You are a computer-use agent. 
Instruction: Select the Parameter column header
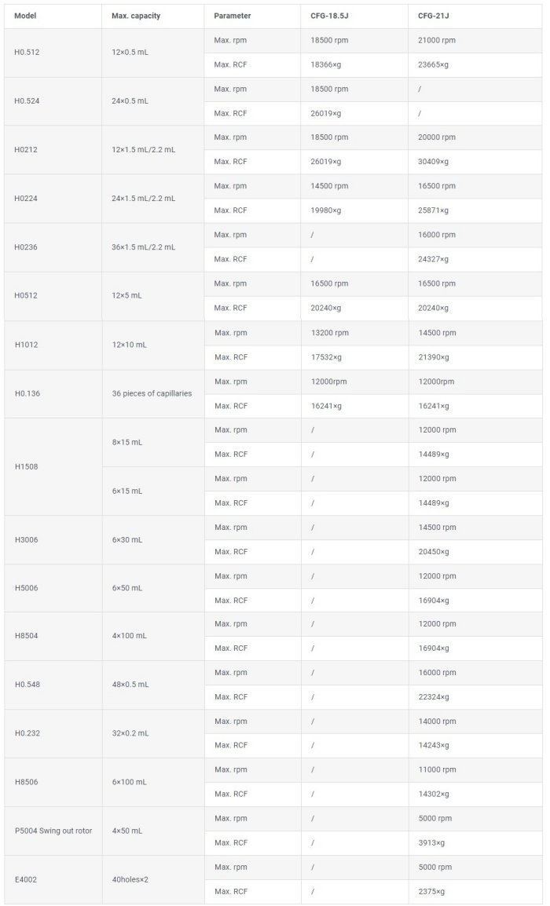point(233,16)
